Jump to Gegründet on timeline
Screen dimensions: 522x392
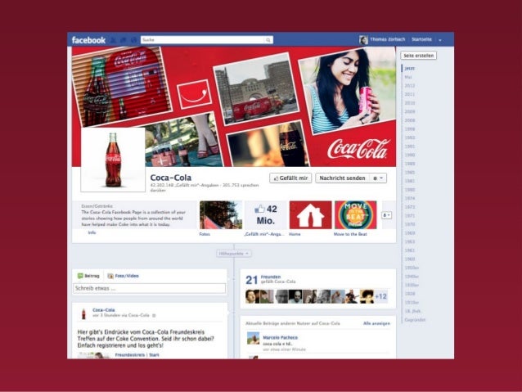[x=415, y=320]
